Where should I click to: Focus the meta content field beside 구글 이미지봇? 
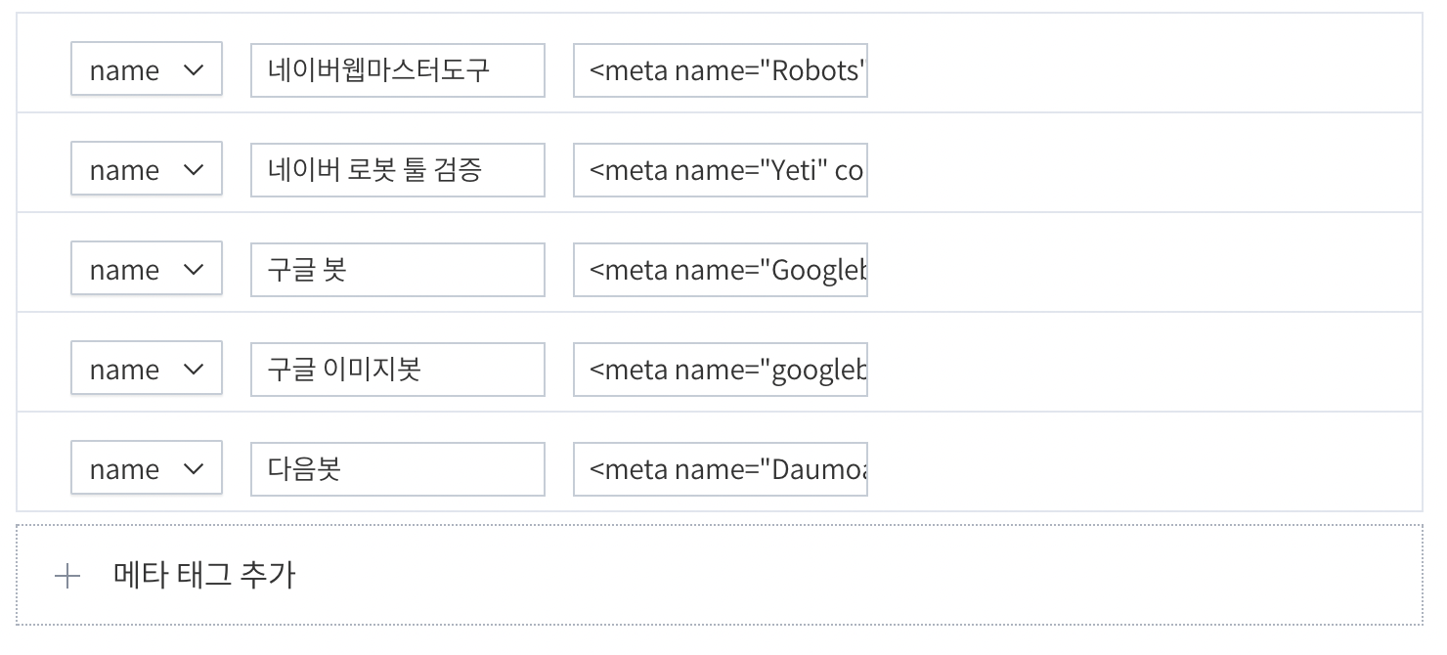(720, 370)
